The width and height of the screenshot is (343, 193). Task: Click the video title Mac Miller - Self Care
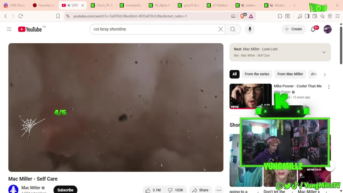(x=33, y=179)
